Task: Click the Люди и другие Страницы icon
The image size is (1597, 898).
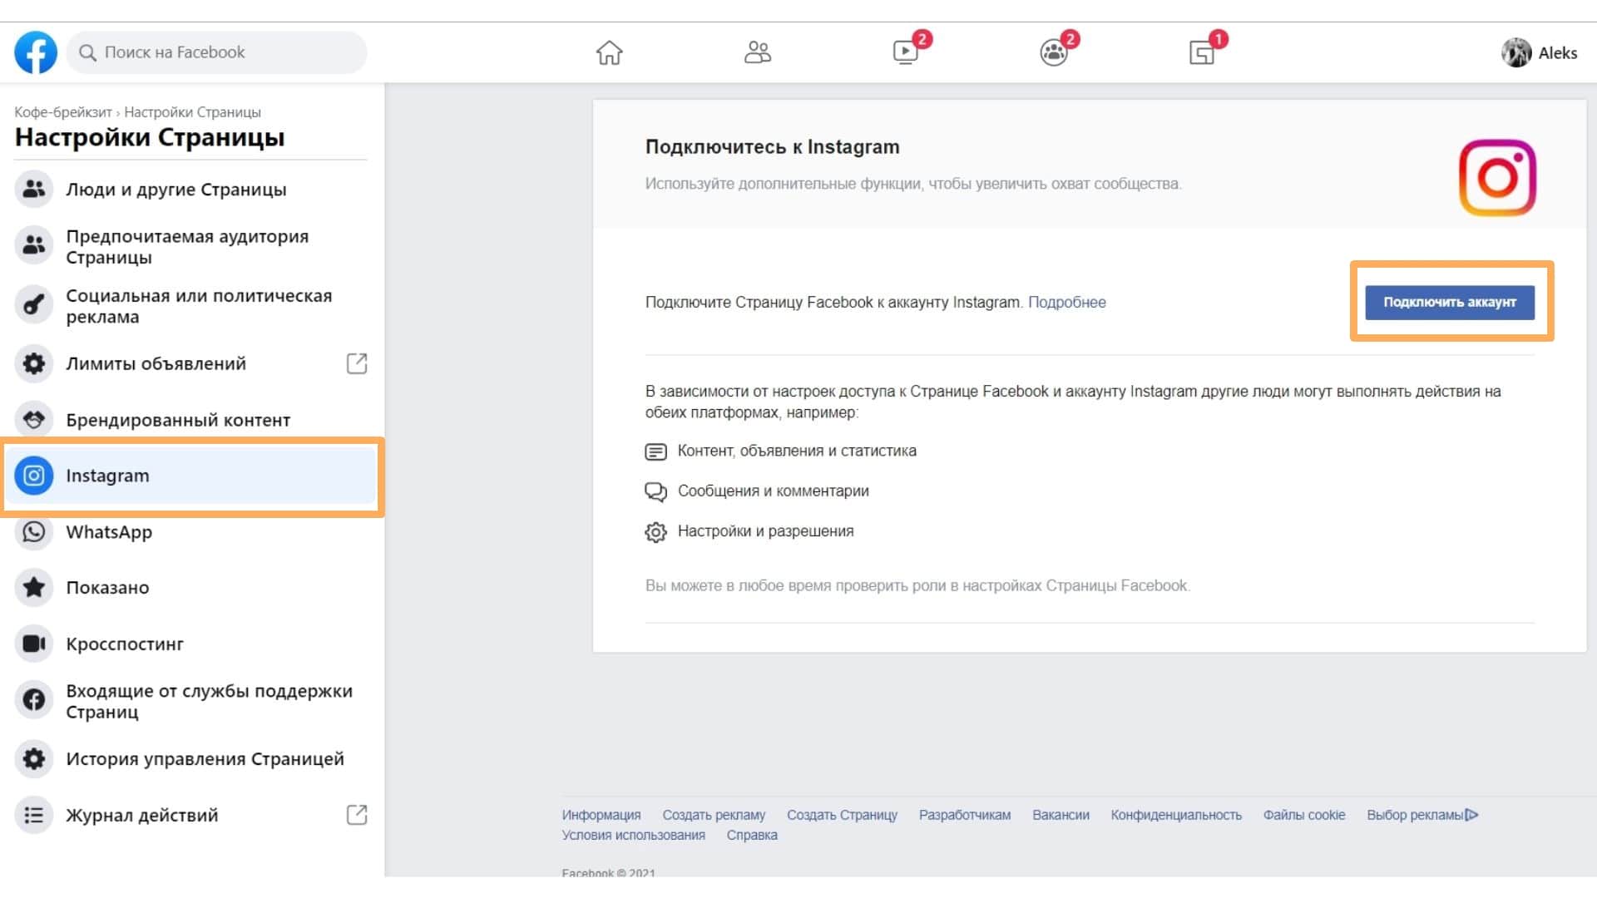Action: (34, 190)
